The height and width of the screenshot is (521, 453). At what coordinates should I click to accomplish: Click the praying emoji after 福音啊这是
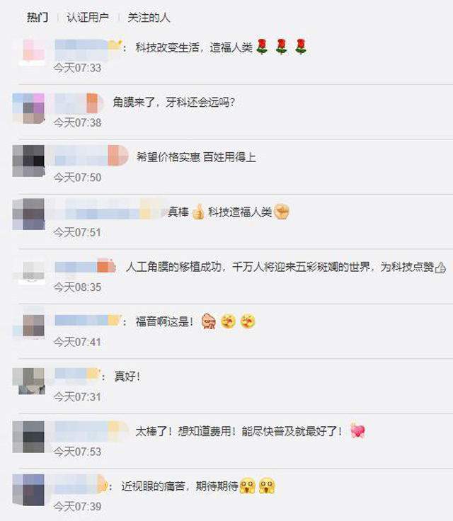[x=209, y=321]
